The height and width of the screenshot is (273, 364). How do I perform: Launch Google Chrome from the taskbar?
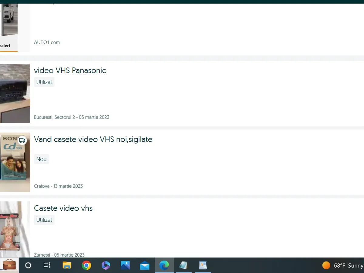click(x=86, y=265)
